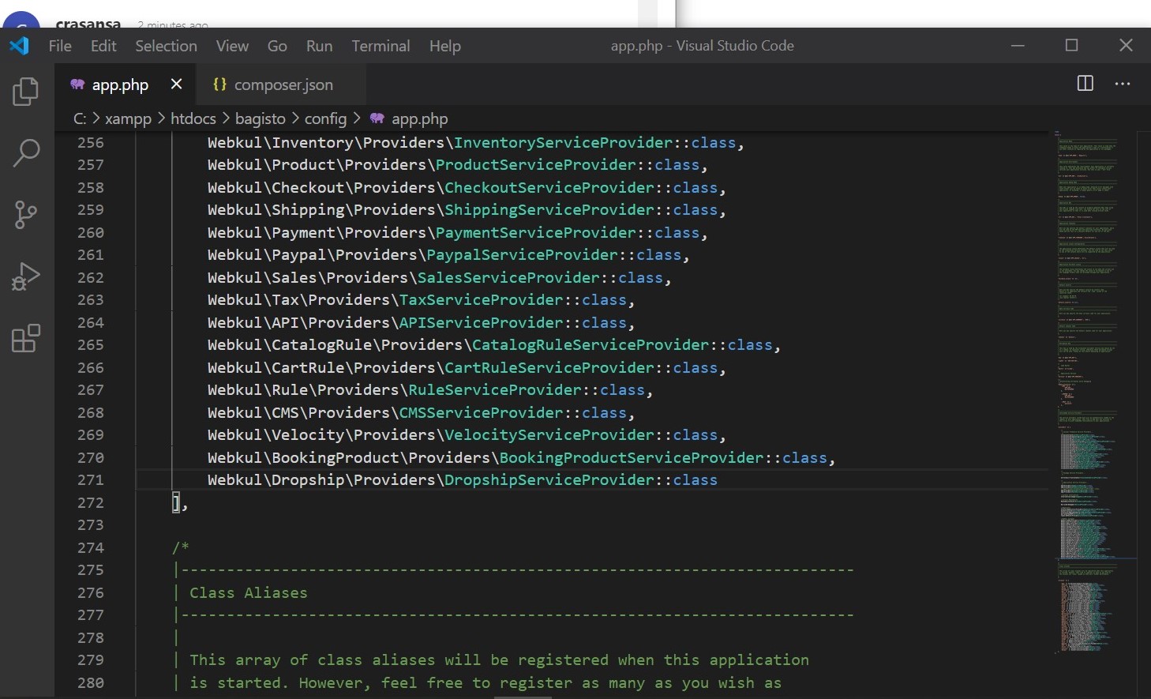Close the VS Code window
This screenshot has height=699, width=1151.
(x=1126, y=46)
